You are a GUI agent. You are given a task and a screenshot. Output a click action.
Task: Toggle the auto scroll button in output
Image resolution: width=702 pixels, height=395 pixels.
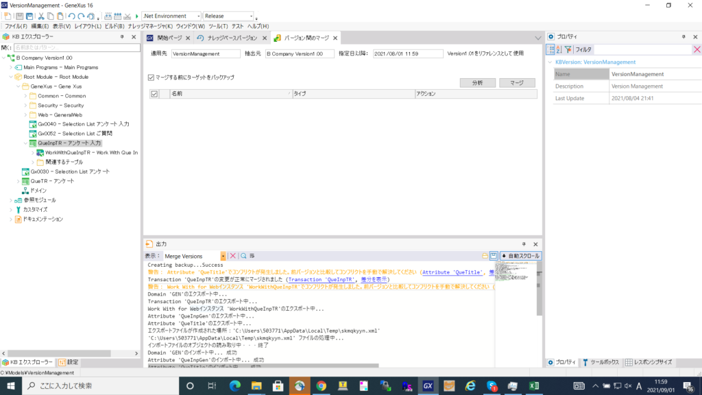pos(520,256)
